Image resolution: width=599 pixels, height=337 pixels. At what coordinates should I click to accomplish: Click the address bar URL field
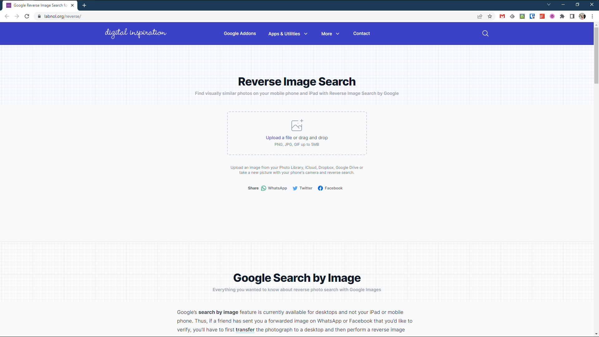tap(218, 16)
